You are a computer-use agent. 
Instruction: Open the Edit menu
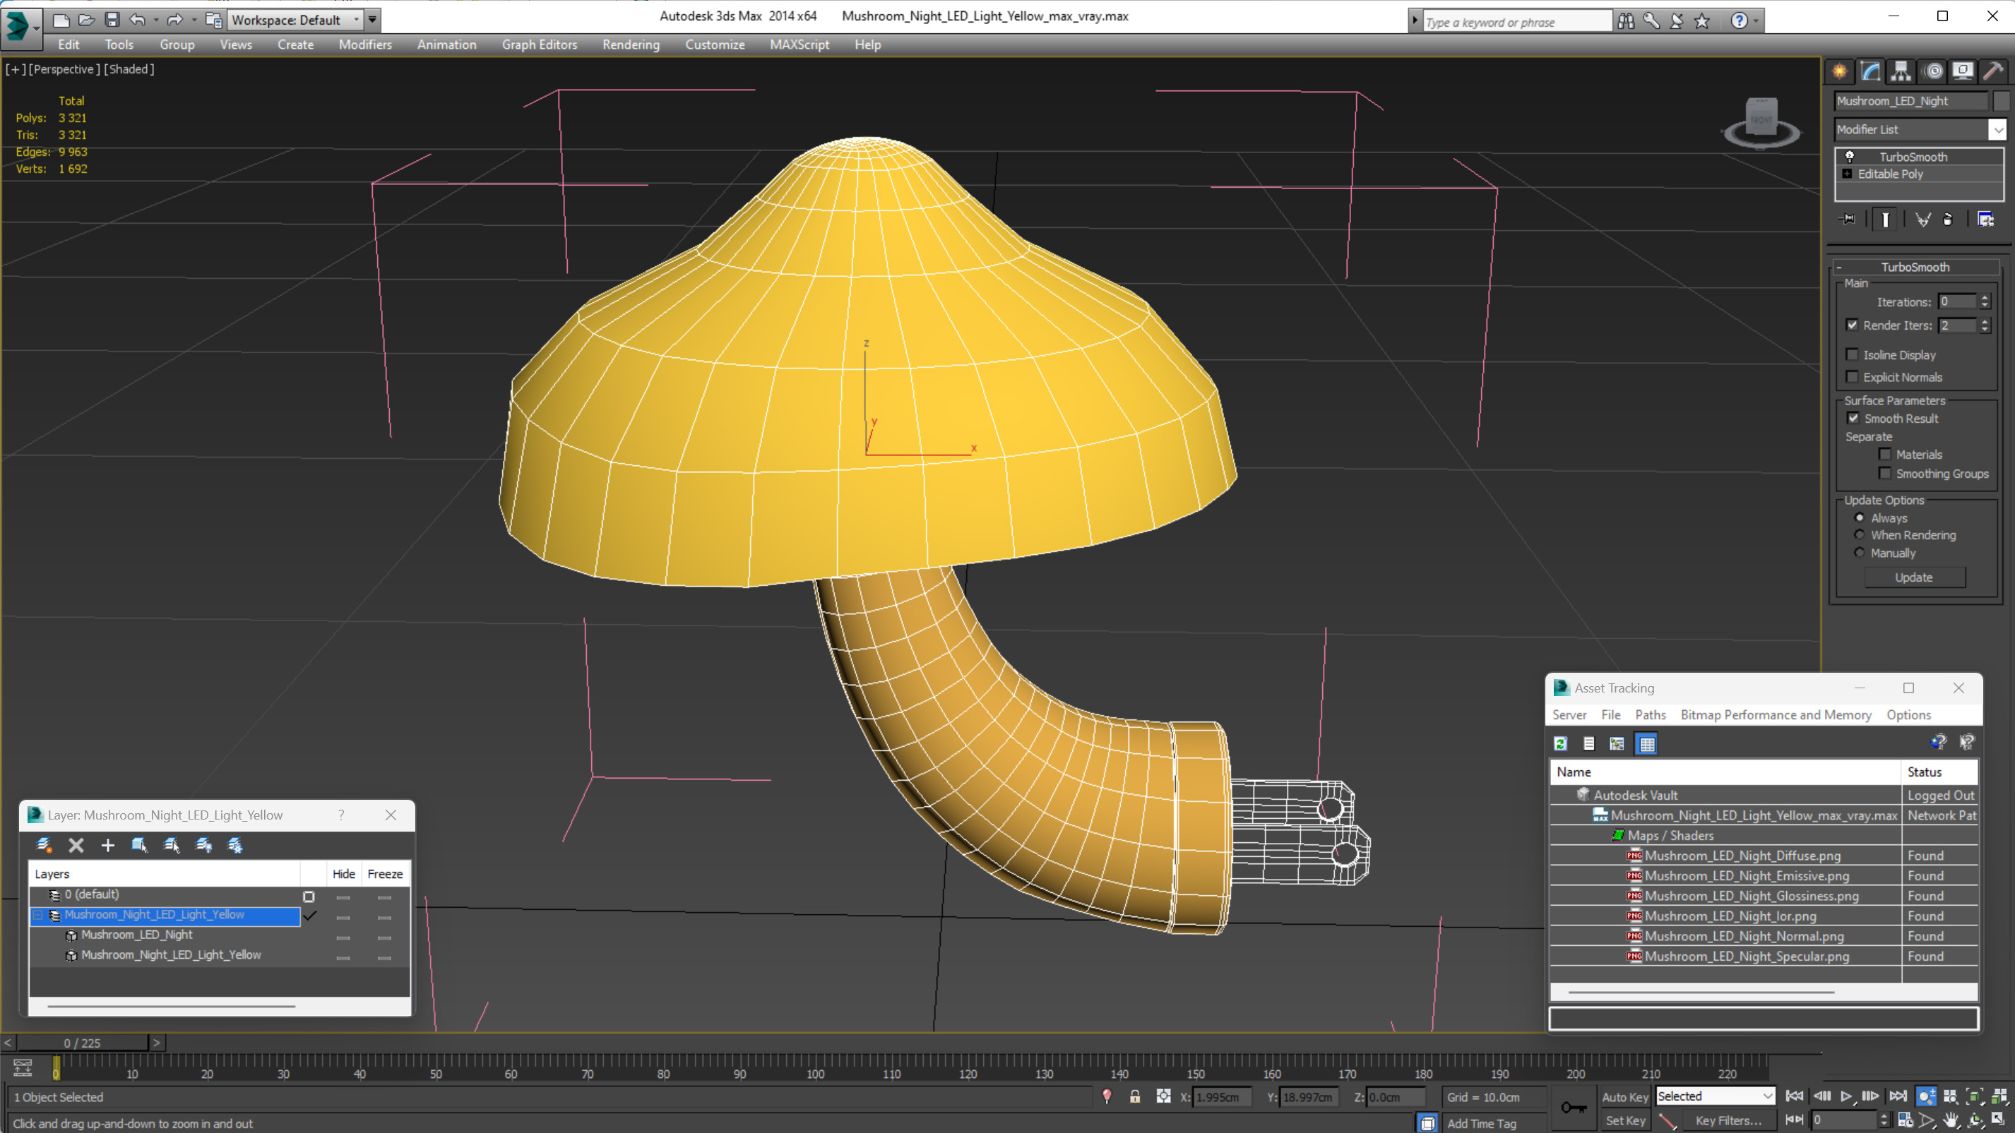click(x=69, y=44)
